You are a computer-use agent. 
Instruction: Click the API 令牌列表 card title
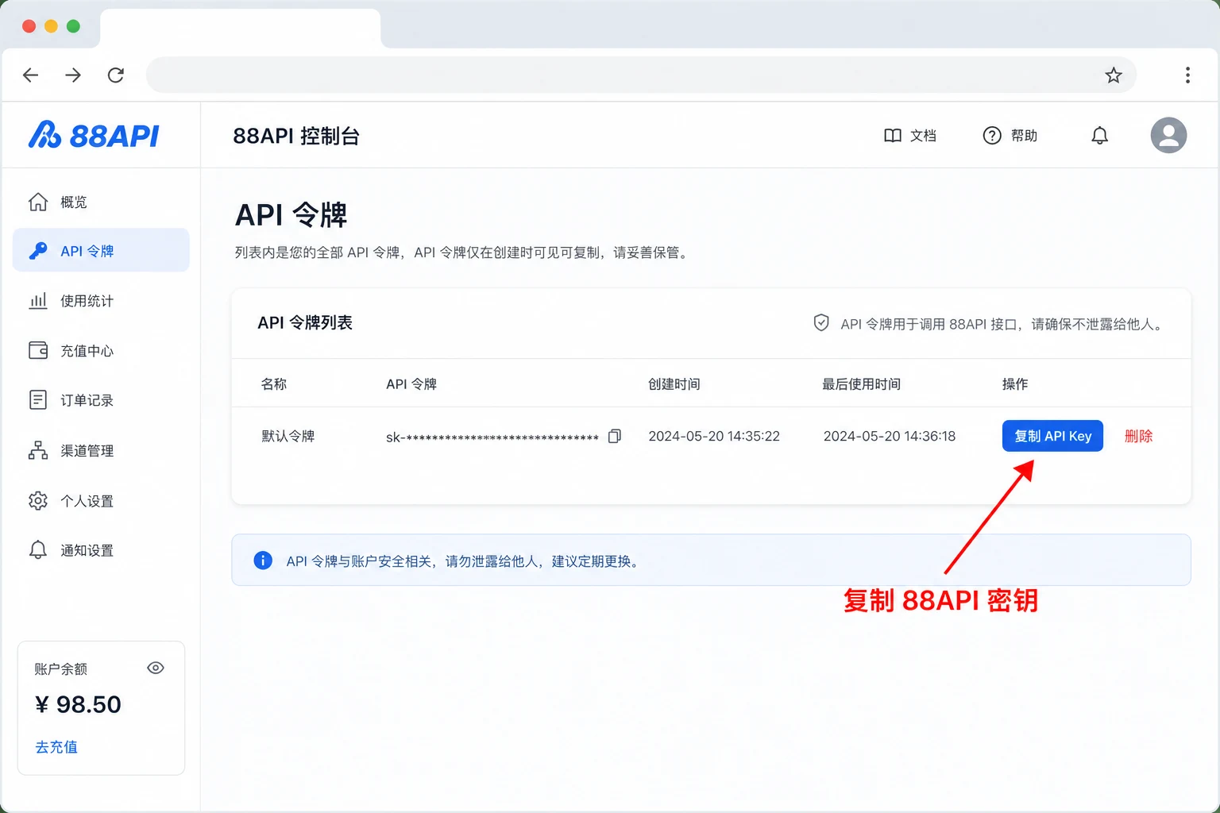click(x=305, y=323)
